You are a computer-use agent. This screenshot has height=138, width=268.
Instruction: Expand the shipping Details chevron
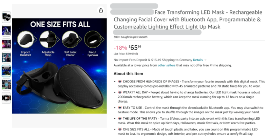(x=205, y=60)
